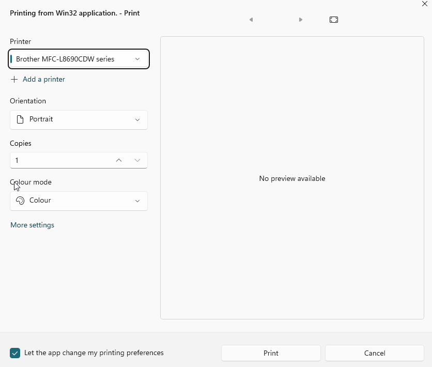Image resolution: width=432 pixels, height=367 pixels.
Task: Click Add a printer link
Action: point(44,80)
